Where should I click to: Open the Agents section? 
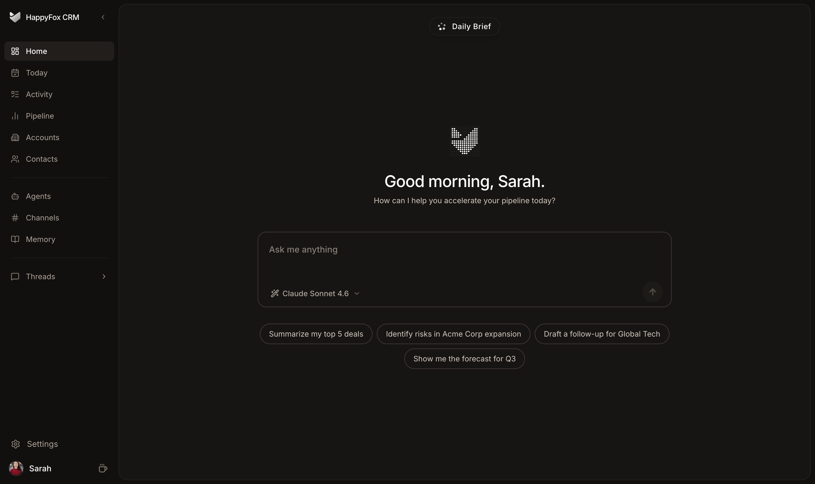click(59, 196)
